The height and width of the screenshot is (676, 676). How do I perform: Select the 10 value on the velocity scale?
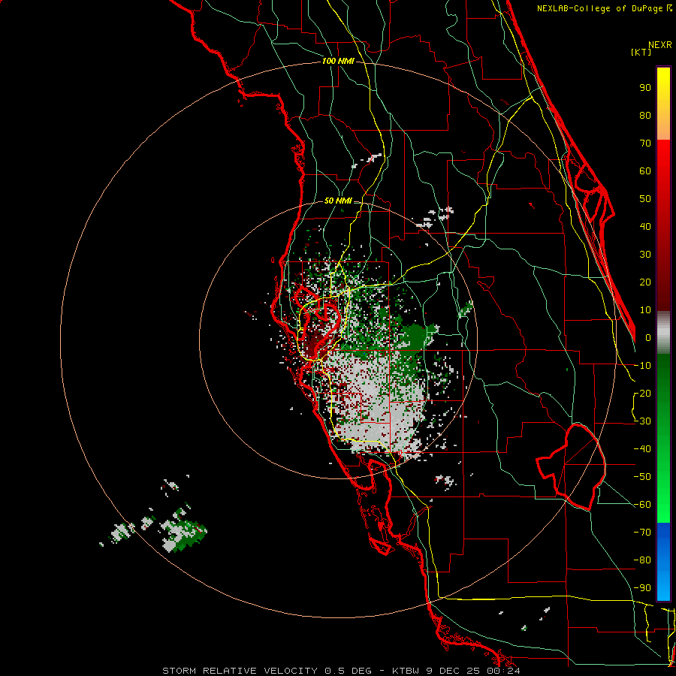pos(645,310)
